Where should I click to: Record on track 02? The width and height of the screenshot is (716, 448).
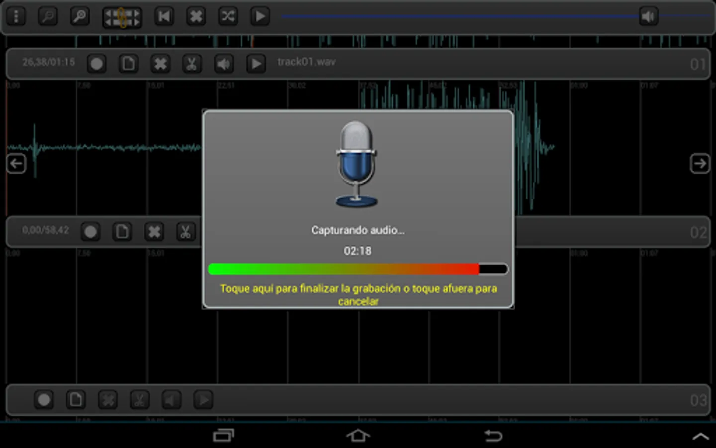click(x=90, y=231)
